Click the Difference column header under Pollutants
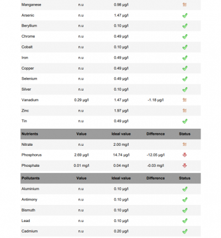This screenshot has height=238, width=221. [156, 178]
